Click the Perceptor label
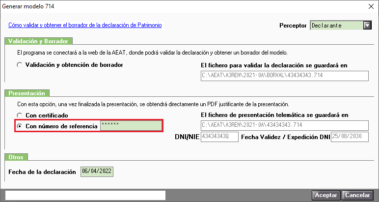379x202 pixels. point(293,26)
